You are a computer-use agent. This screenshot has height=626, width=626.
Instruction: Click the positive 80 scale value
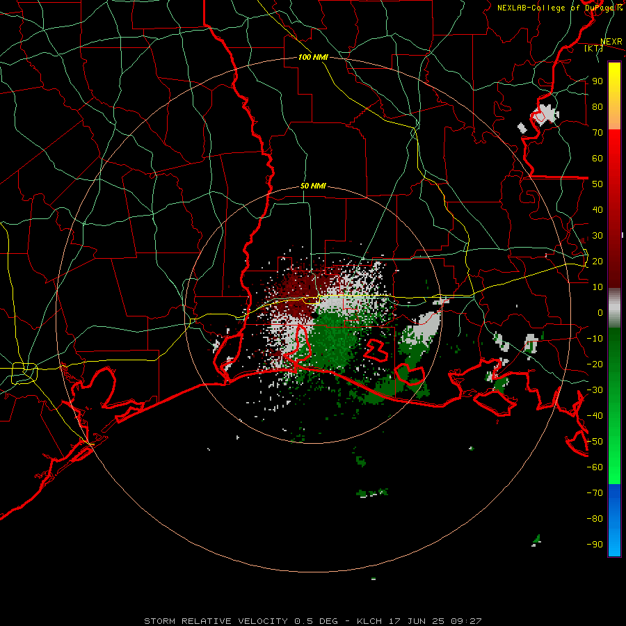(x=597, y=106)
